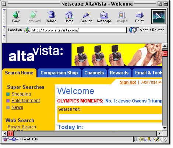Open the Back button history dropdown arrow
Screen dimensions: 173x148
pyautogui.click(x=19, y=12)
